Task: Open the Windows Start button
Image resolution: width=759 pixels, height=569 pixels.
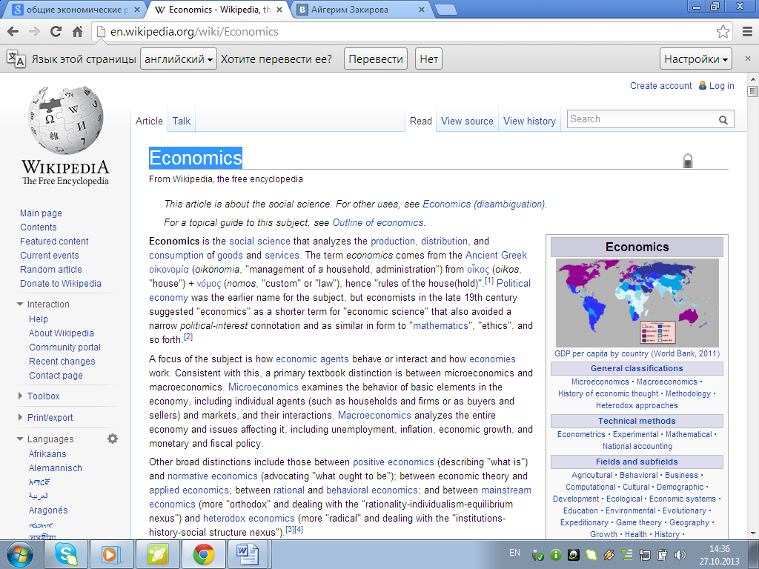Action: point(20,554)
